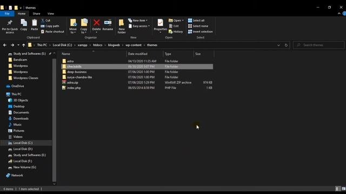Click the Paste ribbon icon

[x=34, y=25]
